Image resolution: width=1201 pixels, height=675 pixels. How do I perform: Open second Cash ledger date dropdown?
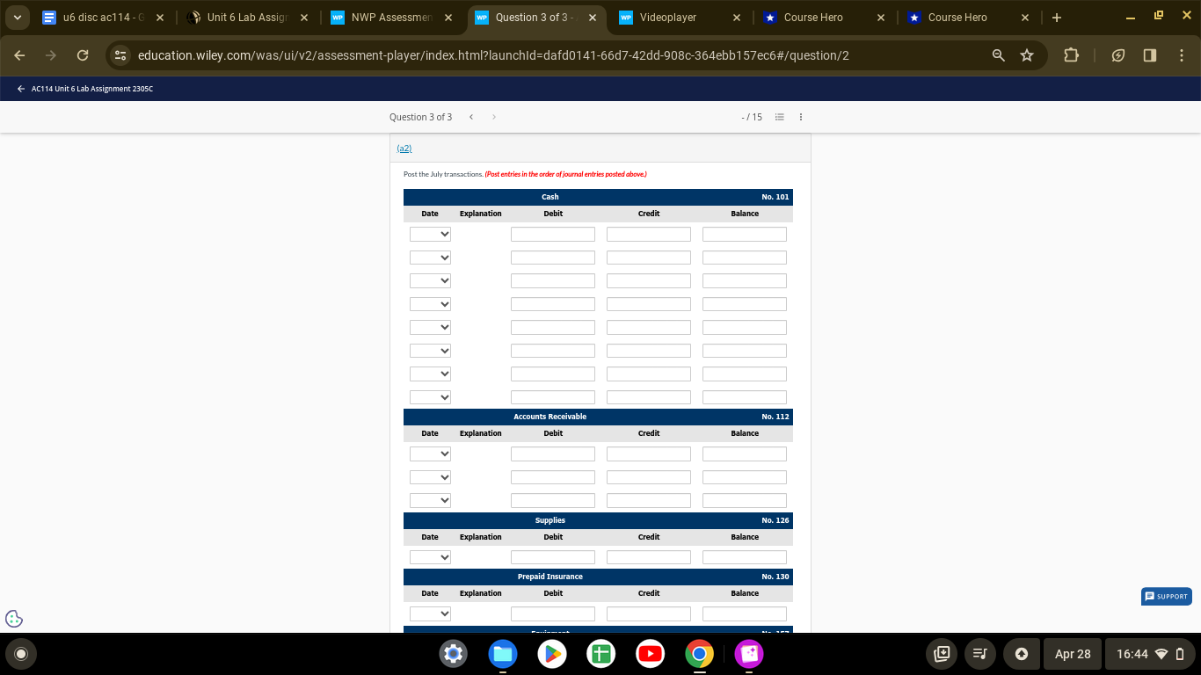(431, 258)
